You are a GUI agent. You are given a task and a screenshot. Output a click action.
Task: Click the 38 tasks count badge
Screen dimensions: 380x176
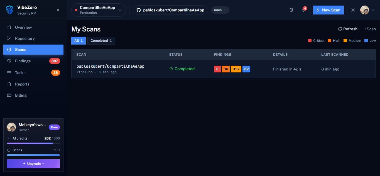[x=56, y=73]
